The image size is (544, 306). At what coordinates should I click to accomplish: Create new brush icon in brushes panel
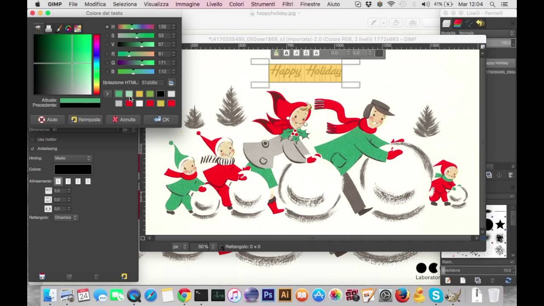[x=462, y=280]
